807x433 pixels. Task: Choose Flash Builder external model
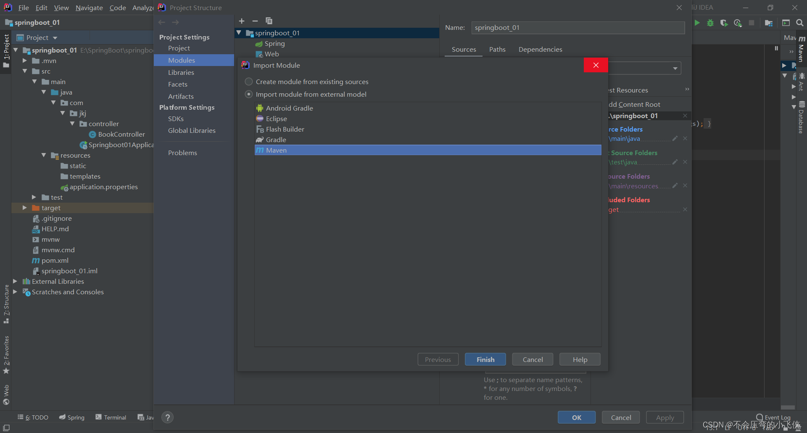(x=428, y=129)
